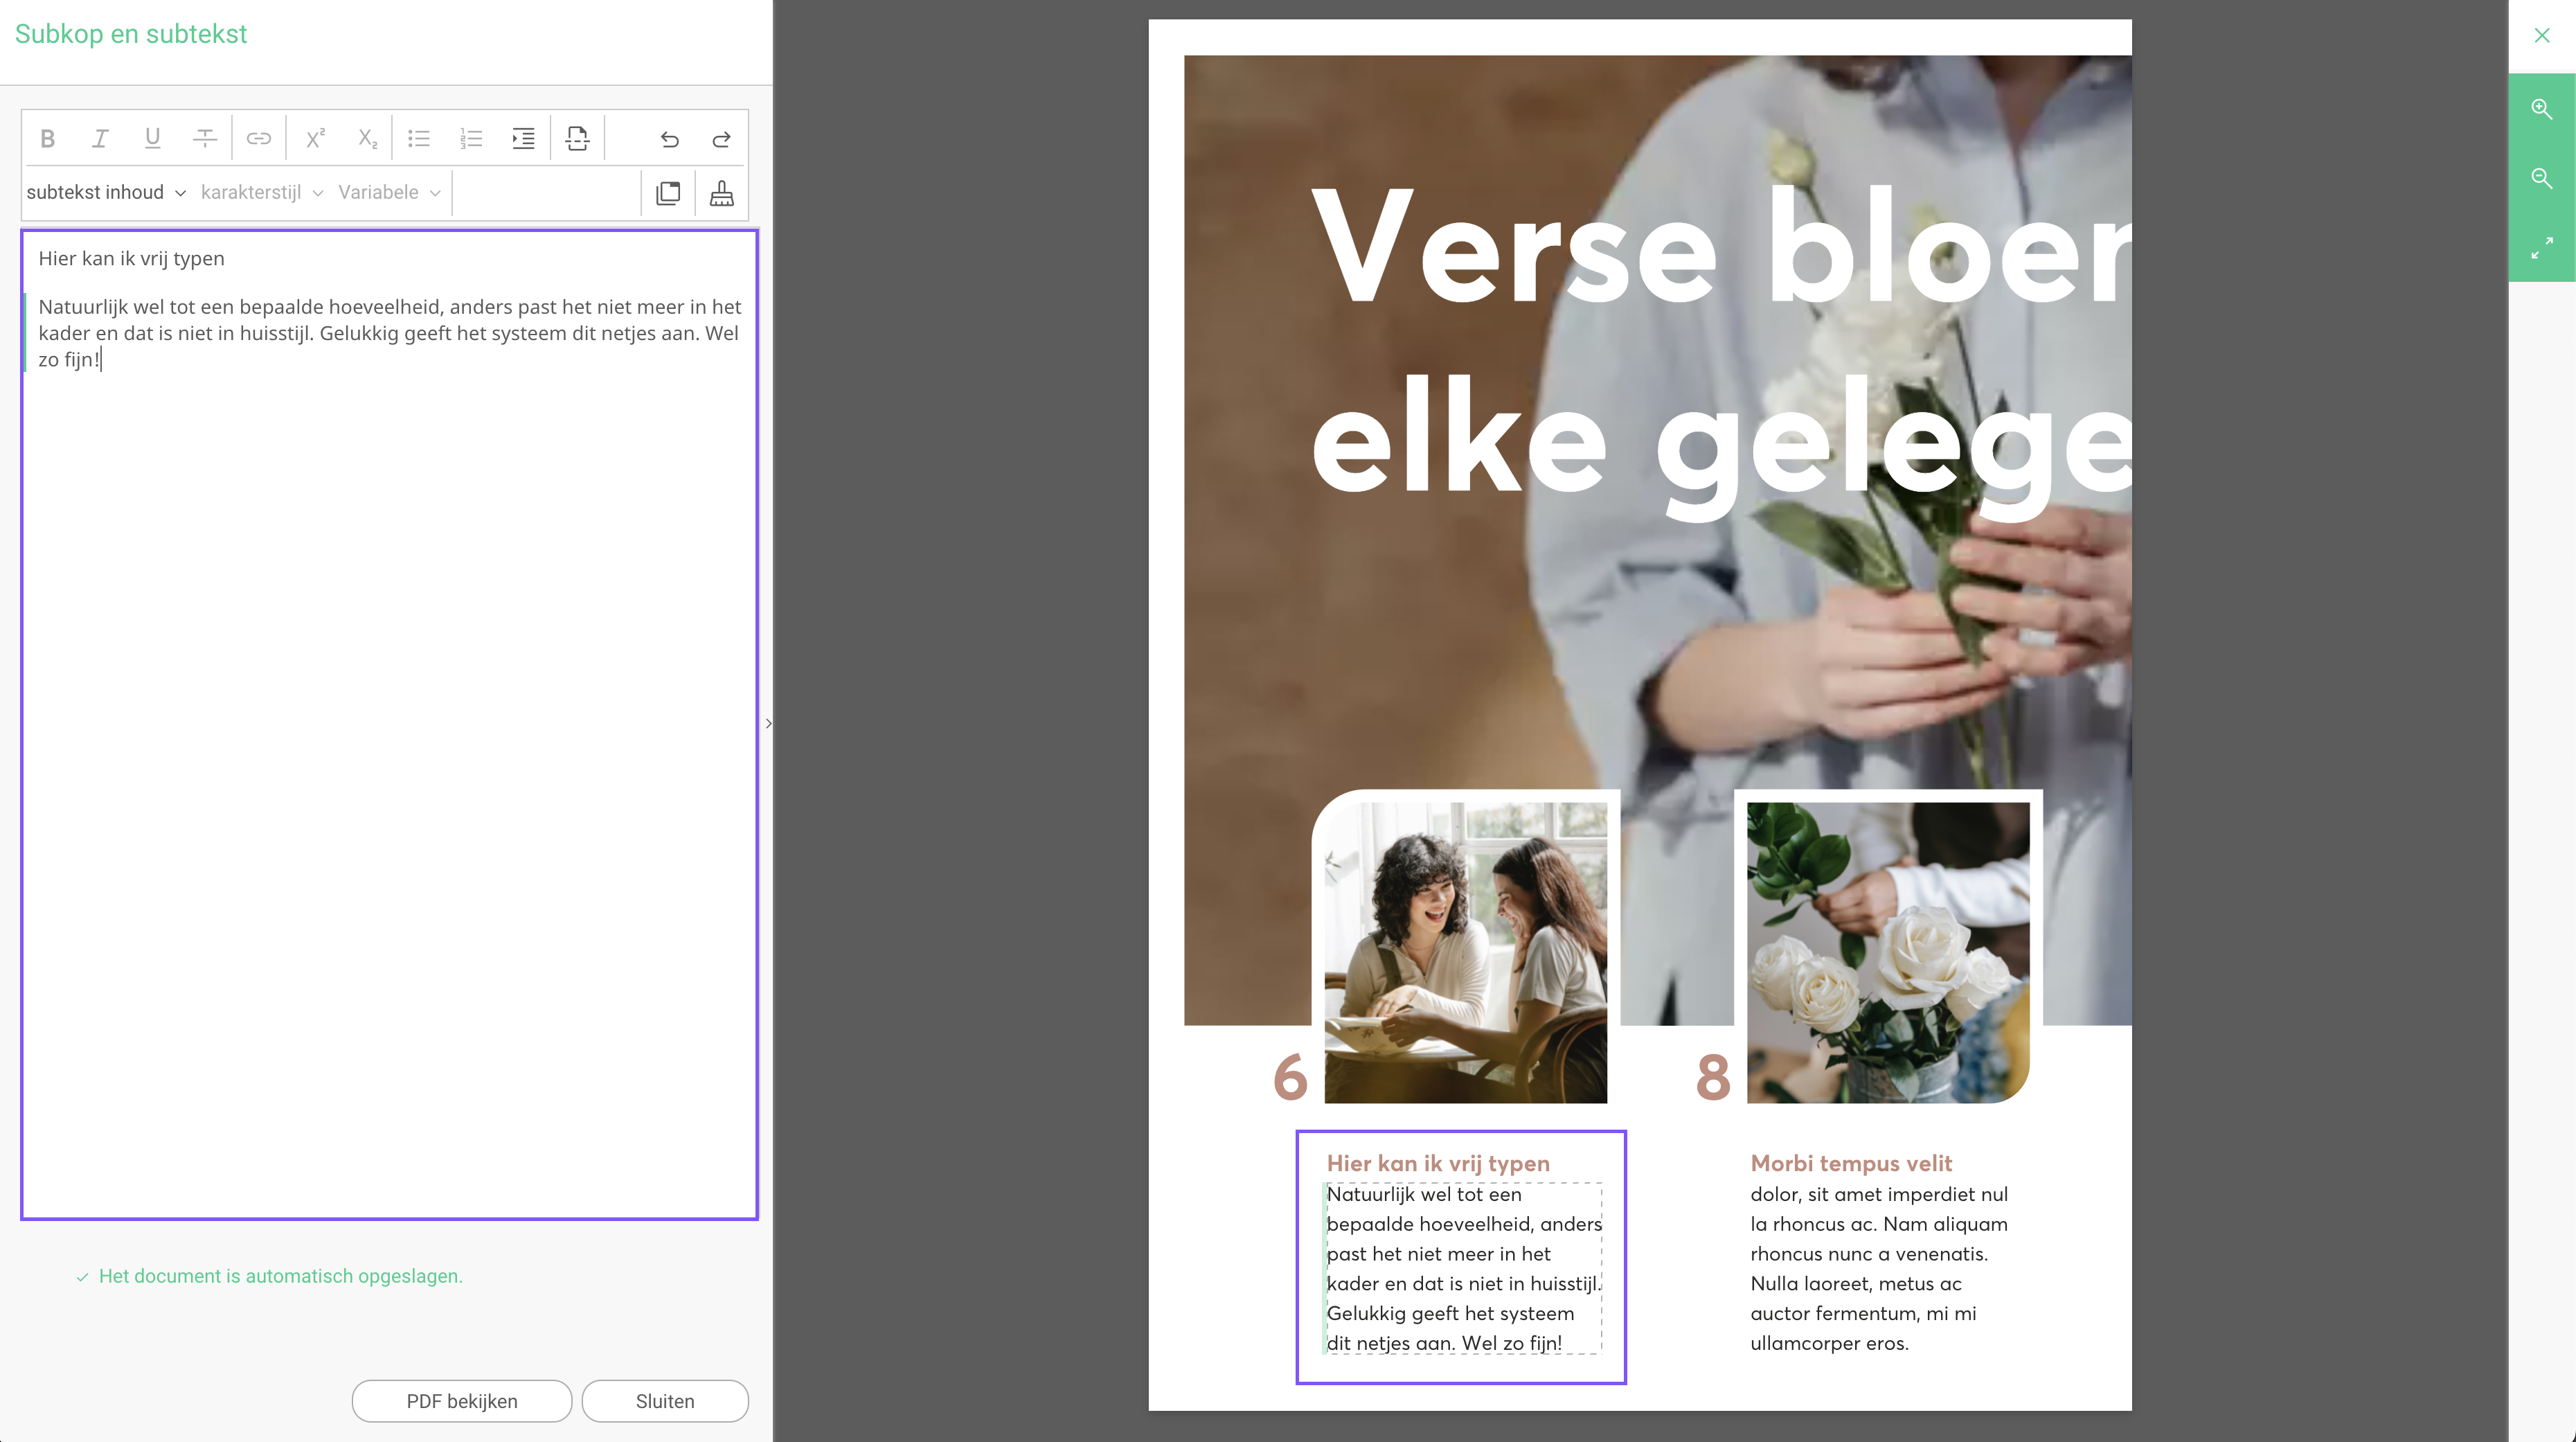Image resolution: width=2576 pixels, height=1442 pixels.
Task: Apply superscript formatting
Action: (x=315, y=138)
